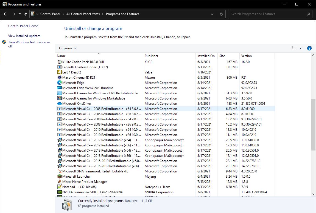Select Control Panel in the breadcrumb path
316x213 pixels.
(51, 13)
